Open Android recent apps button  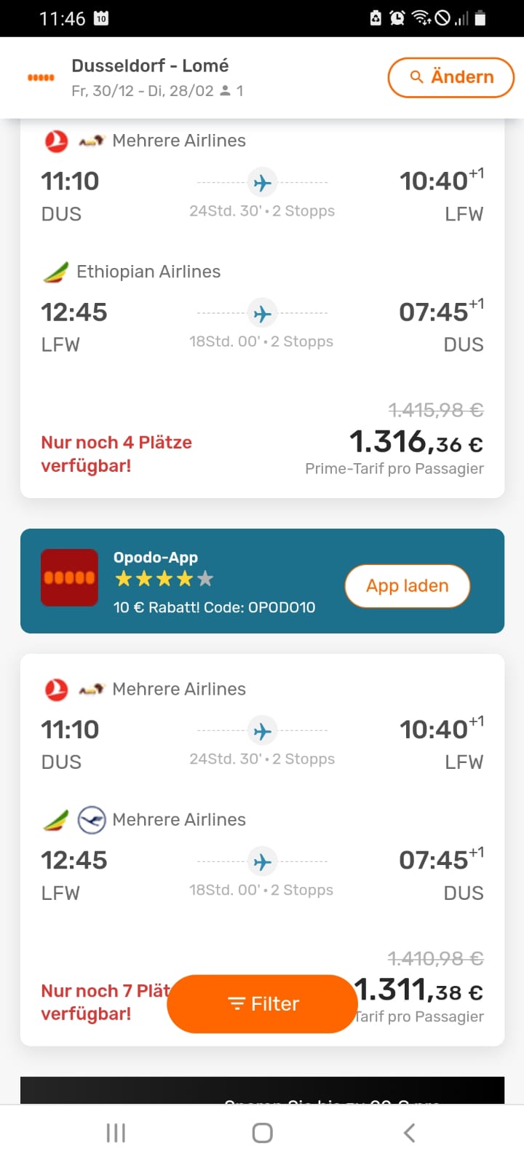pos(116,1133)
